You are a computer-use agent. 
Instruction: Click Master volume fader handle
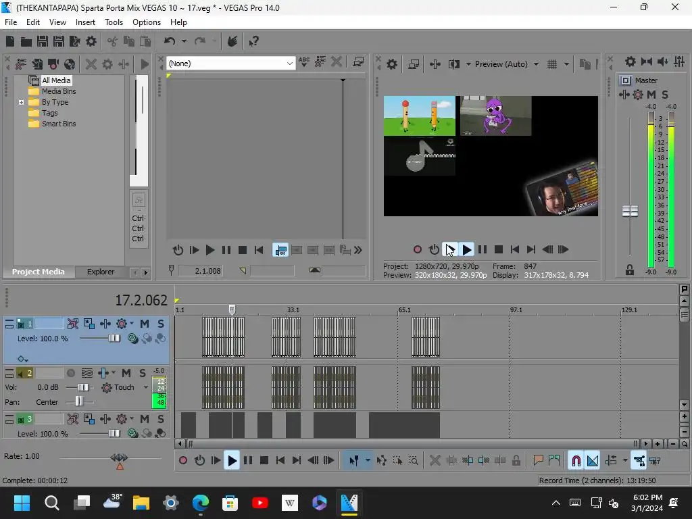(630, 212)
